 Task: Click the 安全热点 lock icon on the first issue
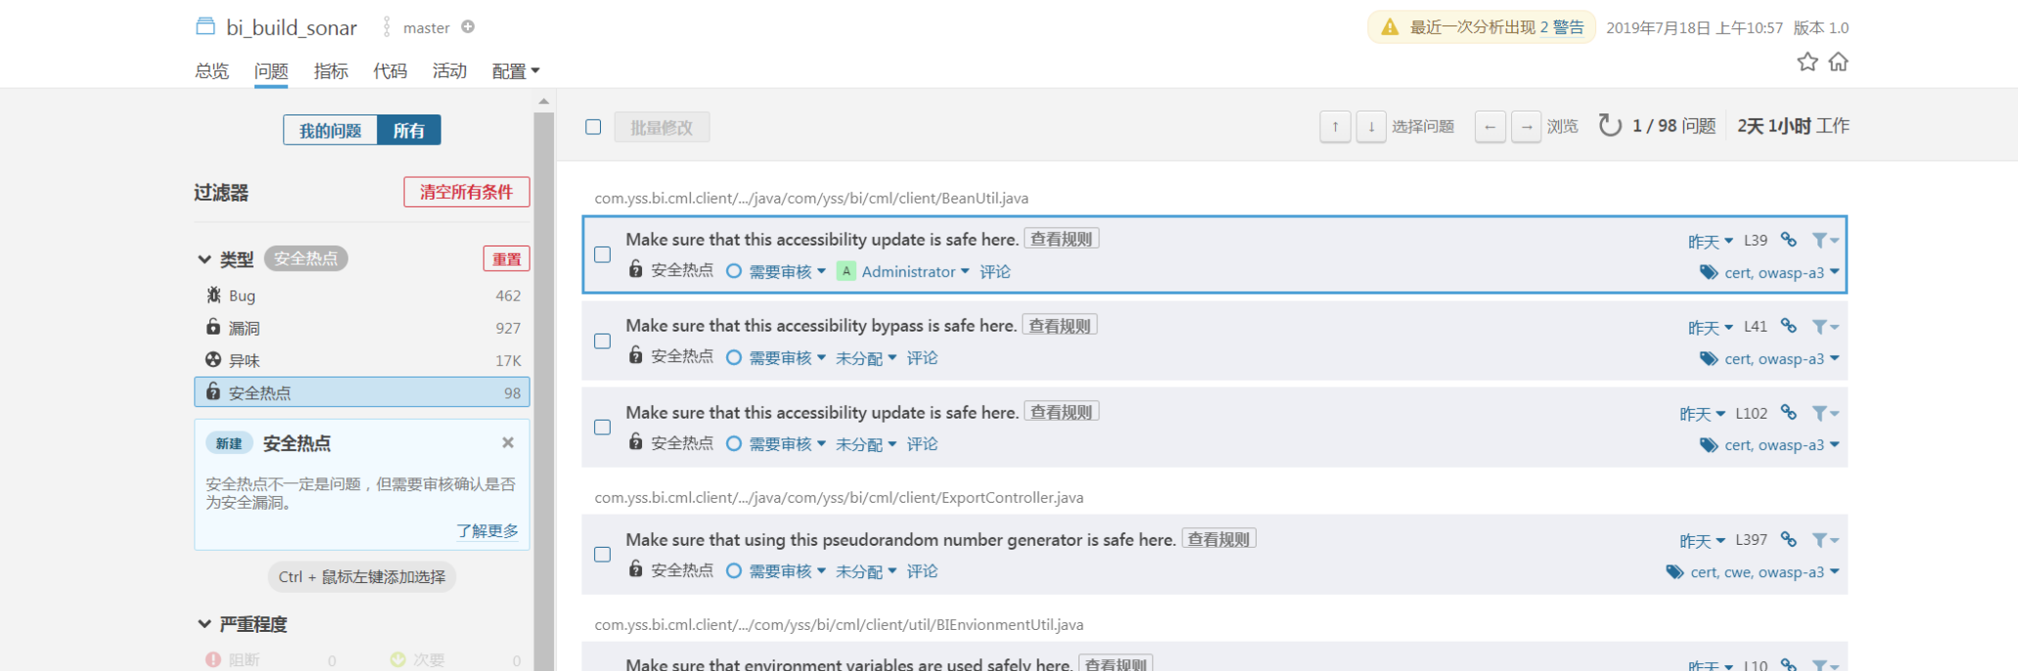pyautogui.click(x=633, y=270)
